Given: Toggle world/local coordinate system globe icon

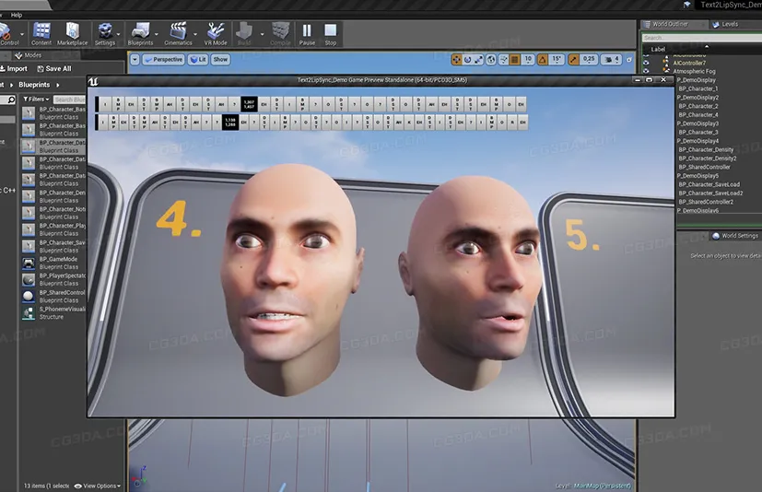Looking at the screenshot, I should tap(491, 60).
